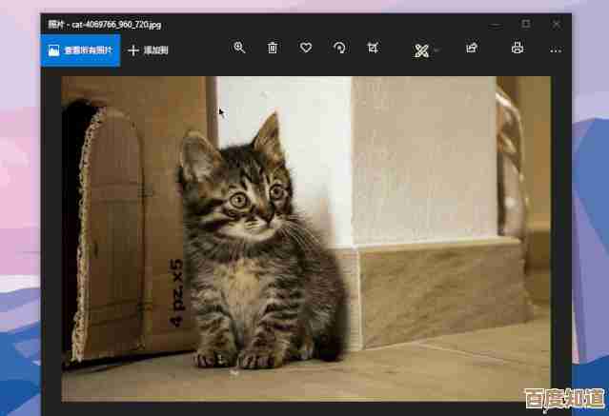Image resolution: width=609 pixels, height=416 pixels.
Task: Open the three-dot more options menu
Action: pyautogui.click(x=556, y=50)
